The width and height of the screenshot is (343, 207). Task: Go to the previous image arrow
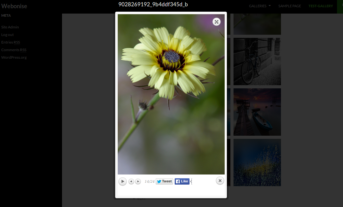131,181
